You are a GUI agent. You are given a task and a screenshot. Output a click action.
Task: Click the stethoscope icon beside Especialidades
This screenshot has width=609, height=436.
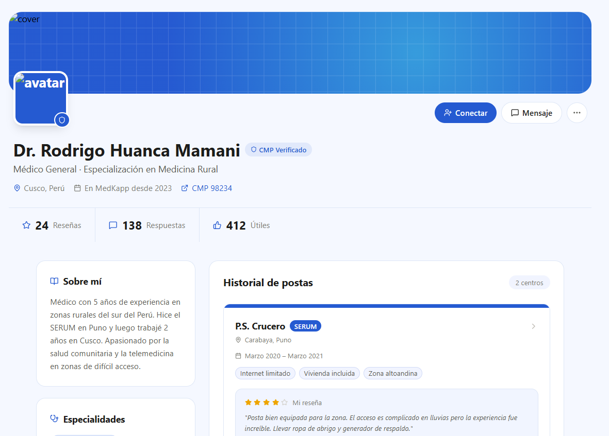click(x=54, y=419)
